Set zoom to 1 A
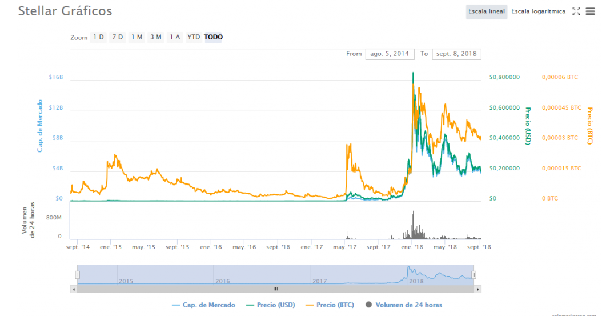602x316 pixels. (175, 37)
